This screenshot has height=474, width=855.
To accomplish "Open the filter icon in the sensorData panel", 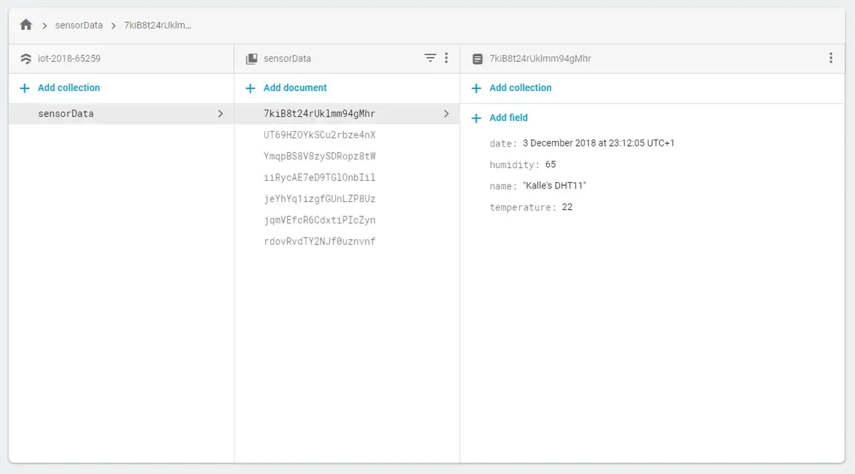I will 430,58.
